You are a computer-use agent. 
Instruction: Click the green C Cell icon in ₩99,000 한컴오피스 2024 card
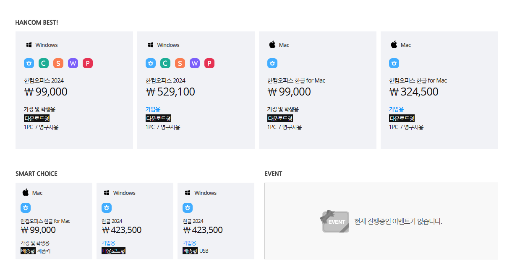tap(44, 63)
